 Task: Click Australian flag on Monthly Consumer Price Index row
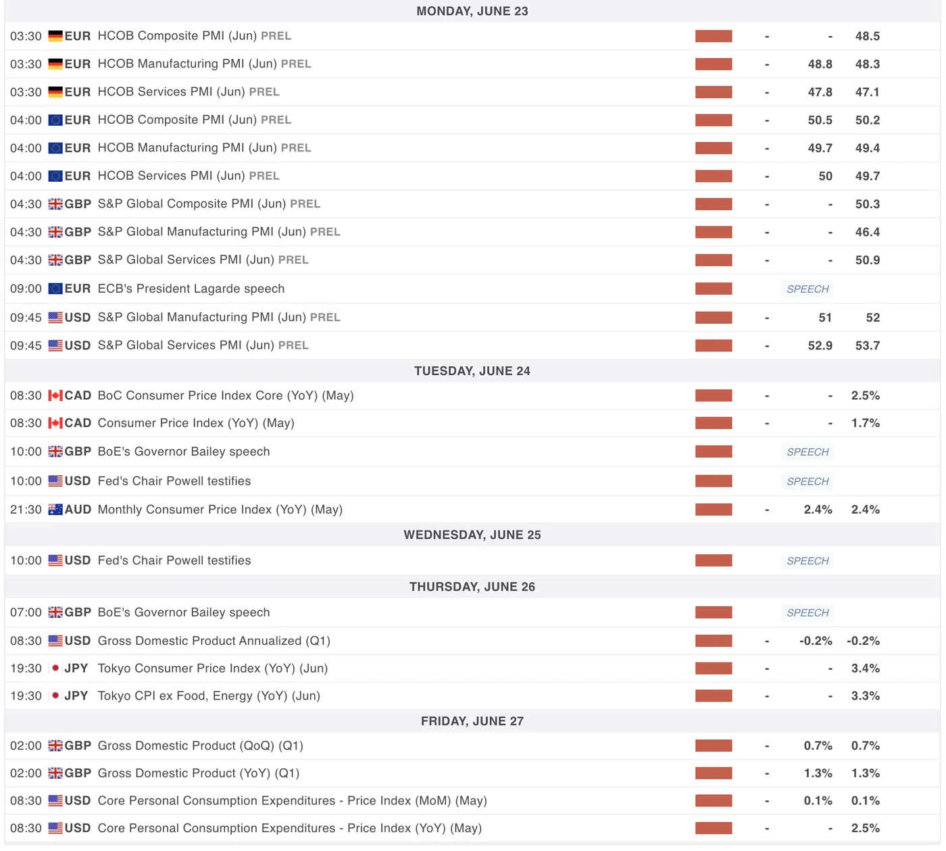pyautogui.click(x=55, y=510)
